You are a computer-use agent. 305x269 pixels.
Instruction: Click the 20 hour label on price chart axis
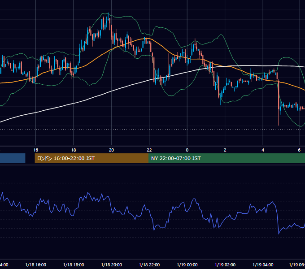[111, 150]
